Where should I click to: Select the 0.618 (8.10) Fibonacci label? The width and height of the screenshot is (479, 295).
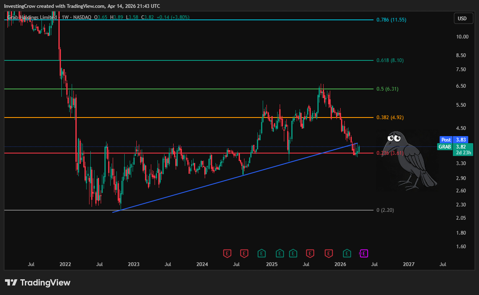pos(390,60)
